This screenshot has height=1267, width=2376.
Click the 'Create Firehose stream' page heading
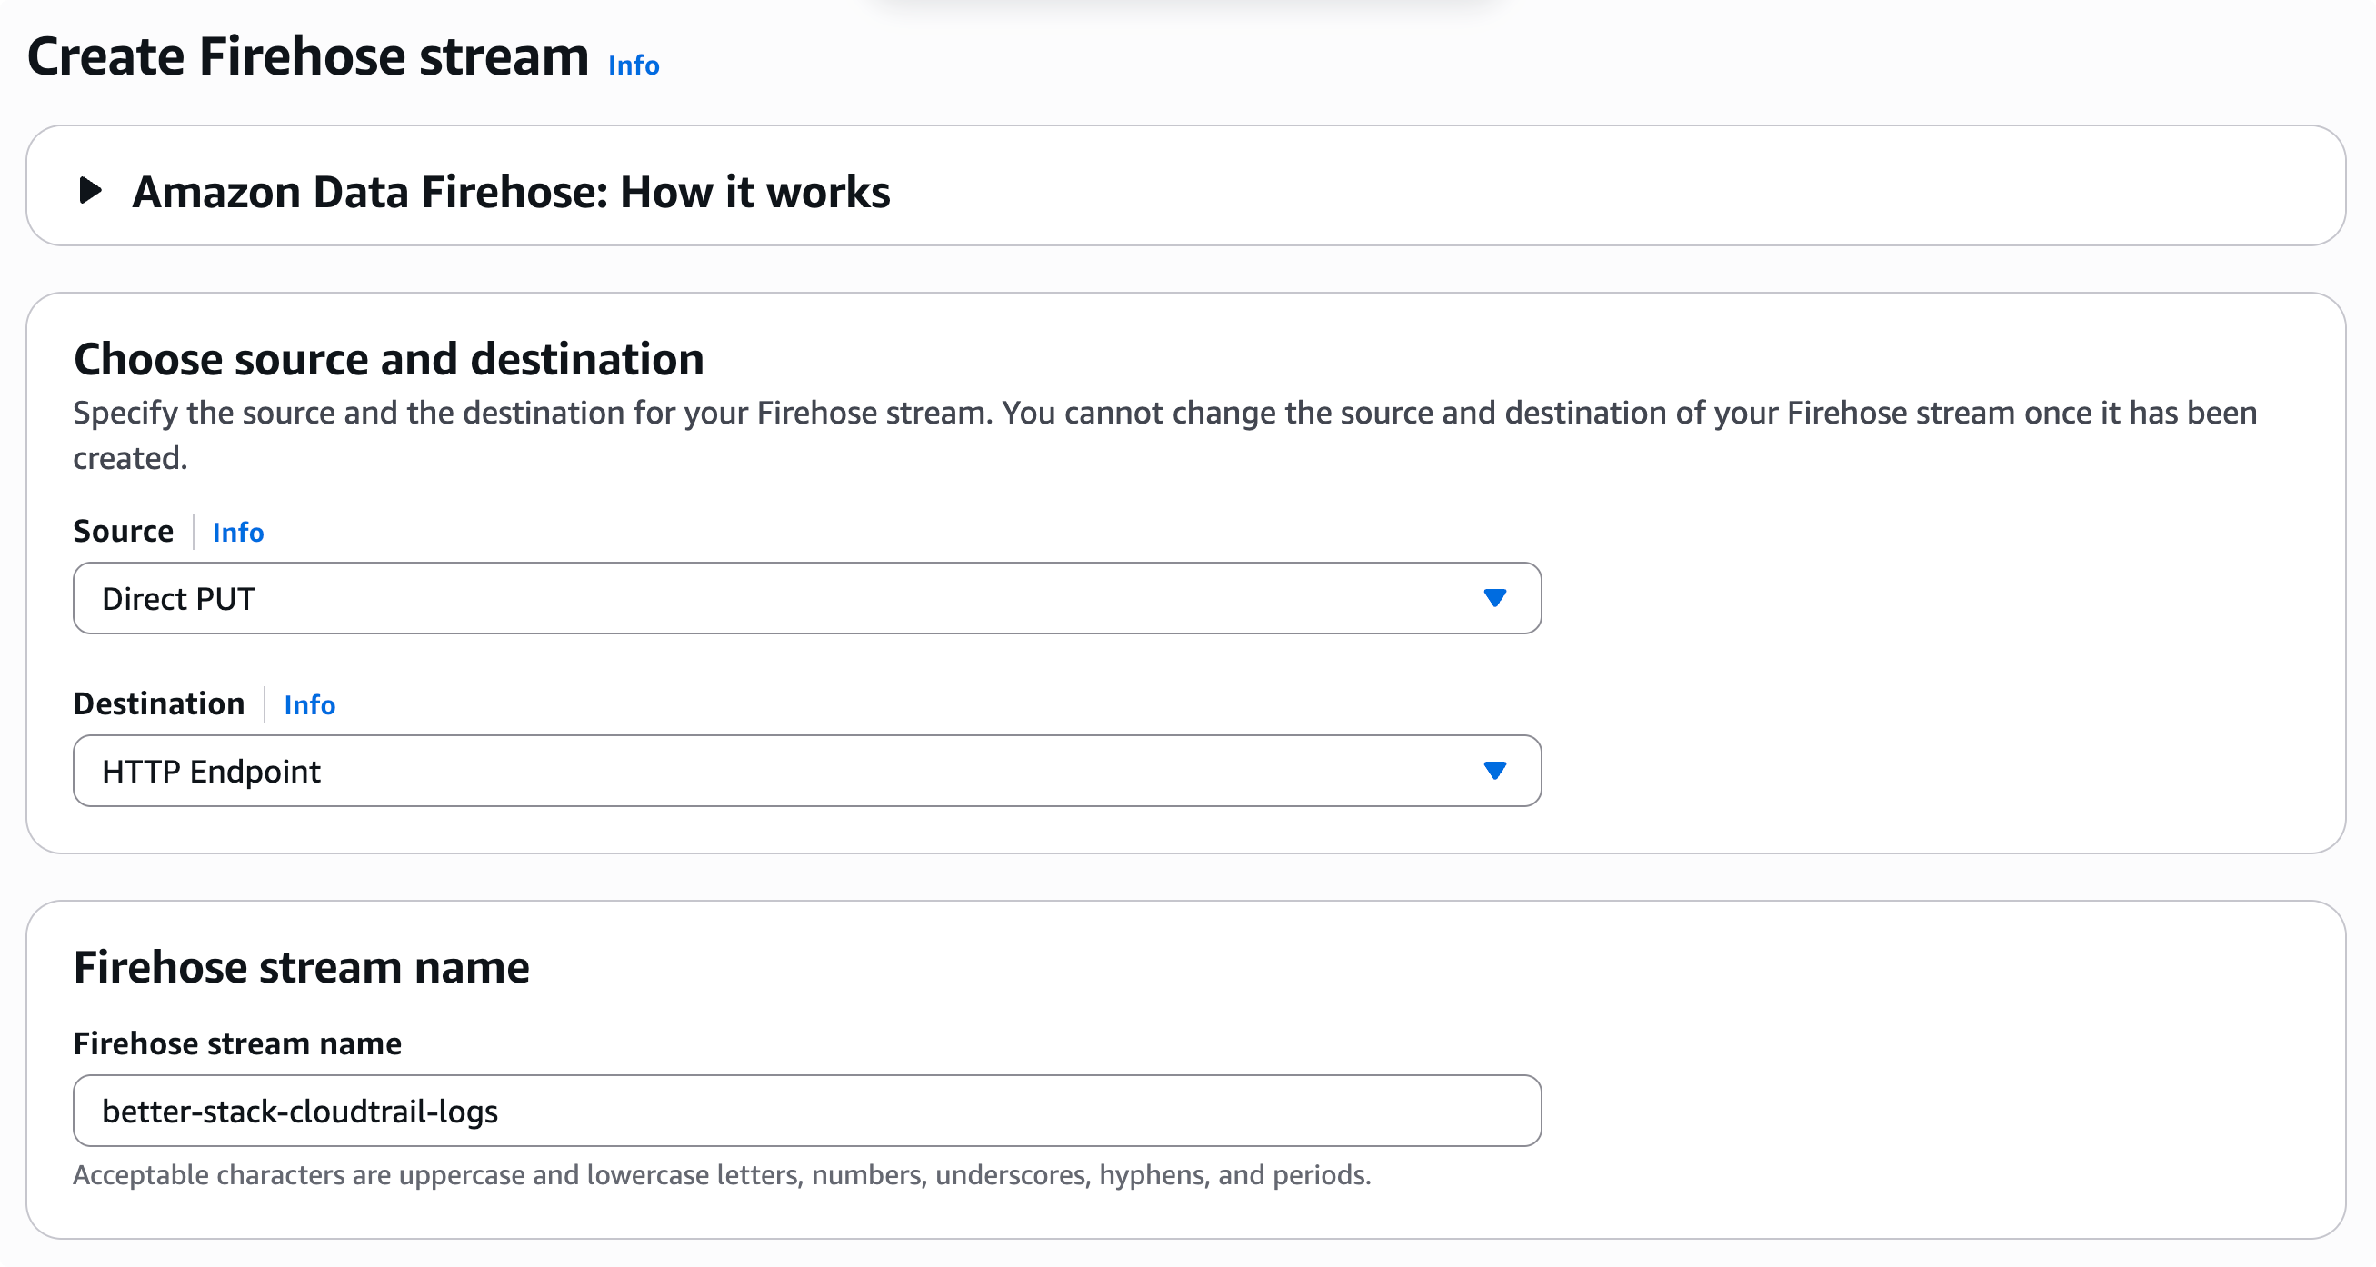pyautogui.click(x=309, y=57)
